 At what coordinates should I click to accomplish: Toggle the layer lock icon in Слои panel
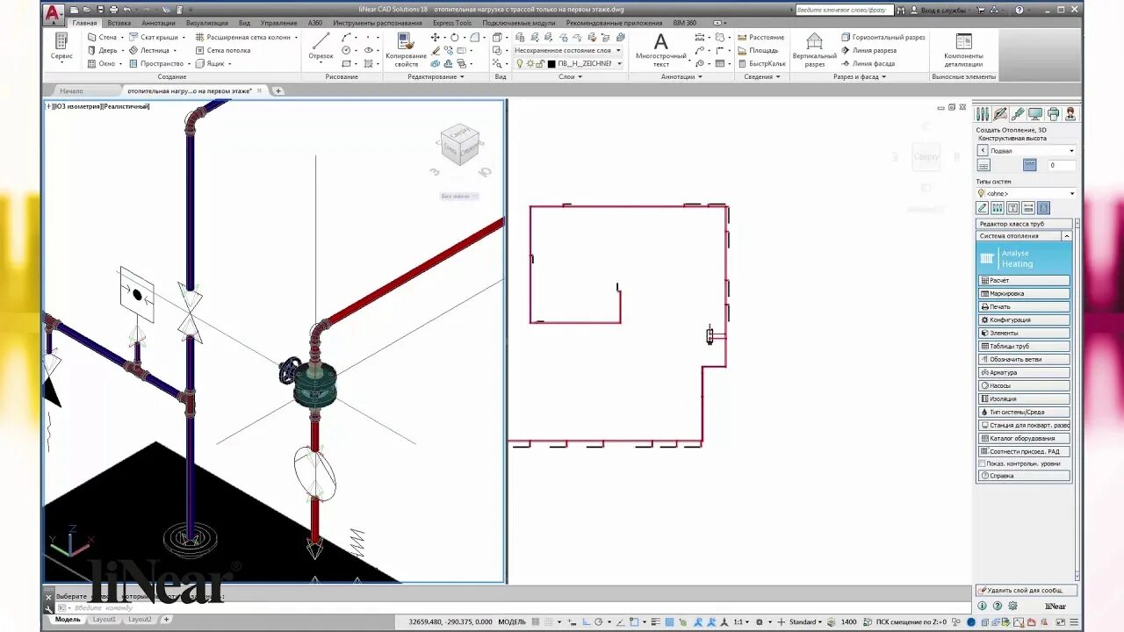pos(540,64)
